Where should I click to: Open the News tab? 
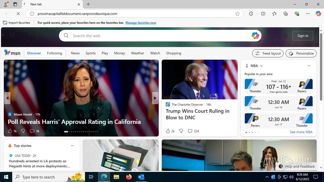75,53
